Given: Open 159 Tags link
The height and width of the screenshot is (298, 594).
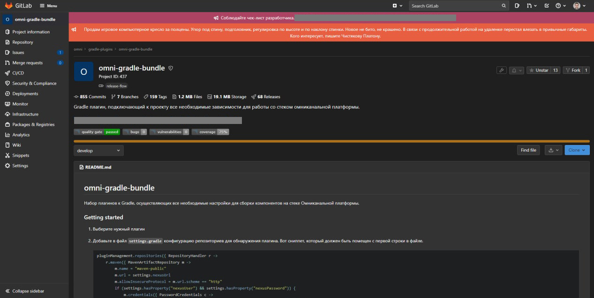Looking at the screenshot, I should 155,97.
